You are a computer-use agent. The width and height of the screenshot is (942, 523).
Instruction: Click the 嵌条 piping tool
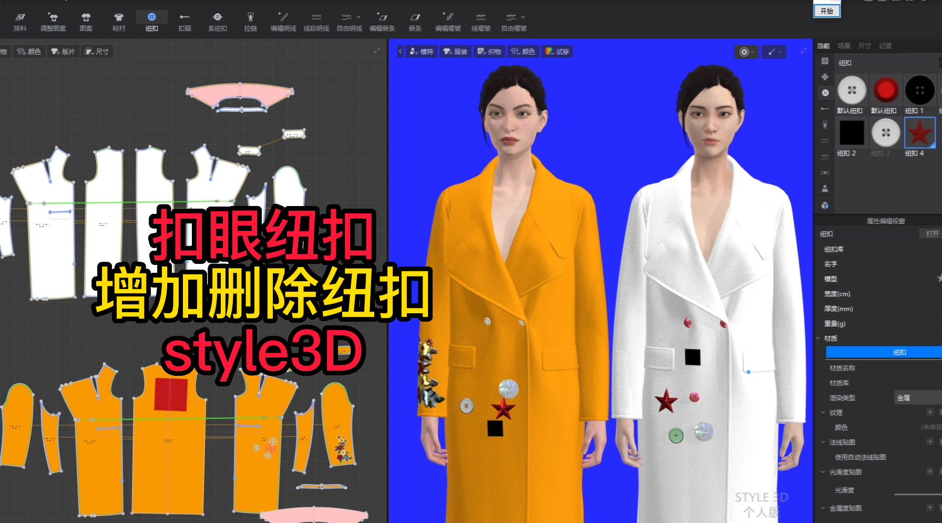tap(415, 22)
